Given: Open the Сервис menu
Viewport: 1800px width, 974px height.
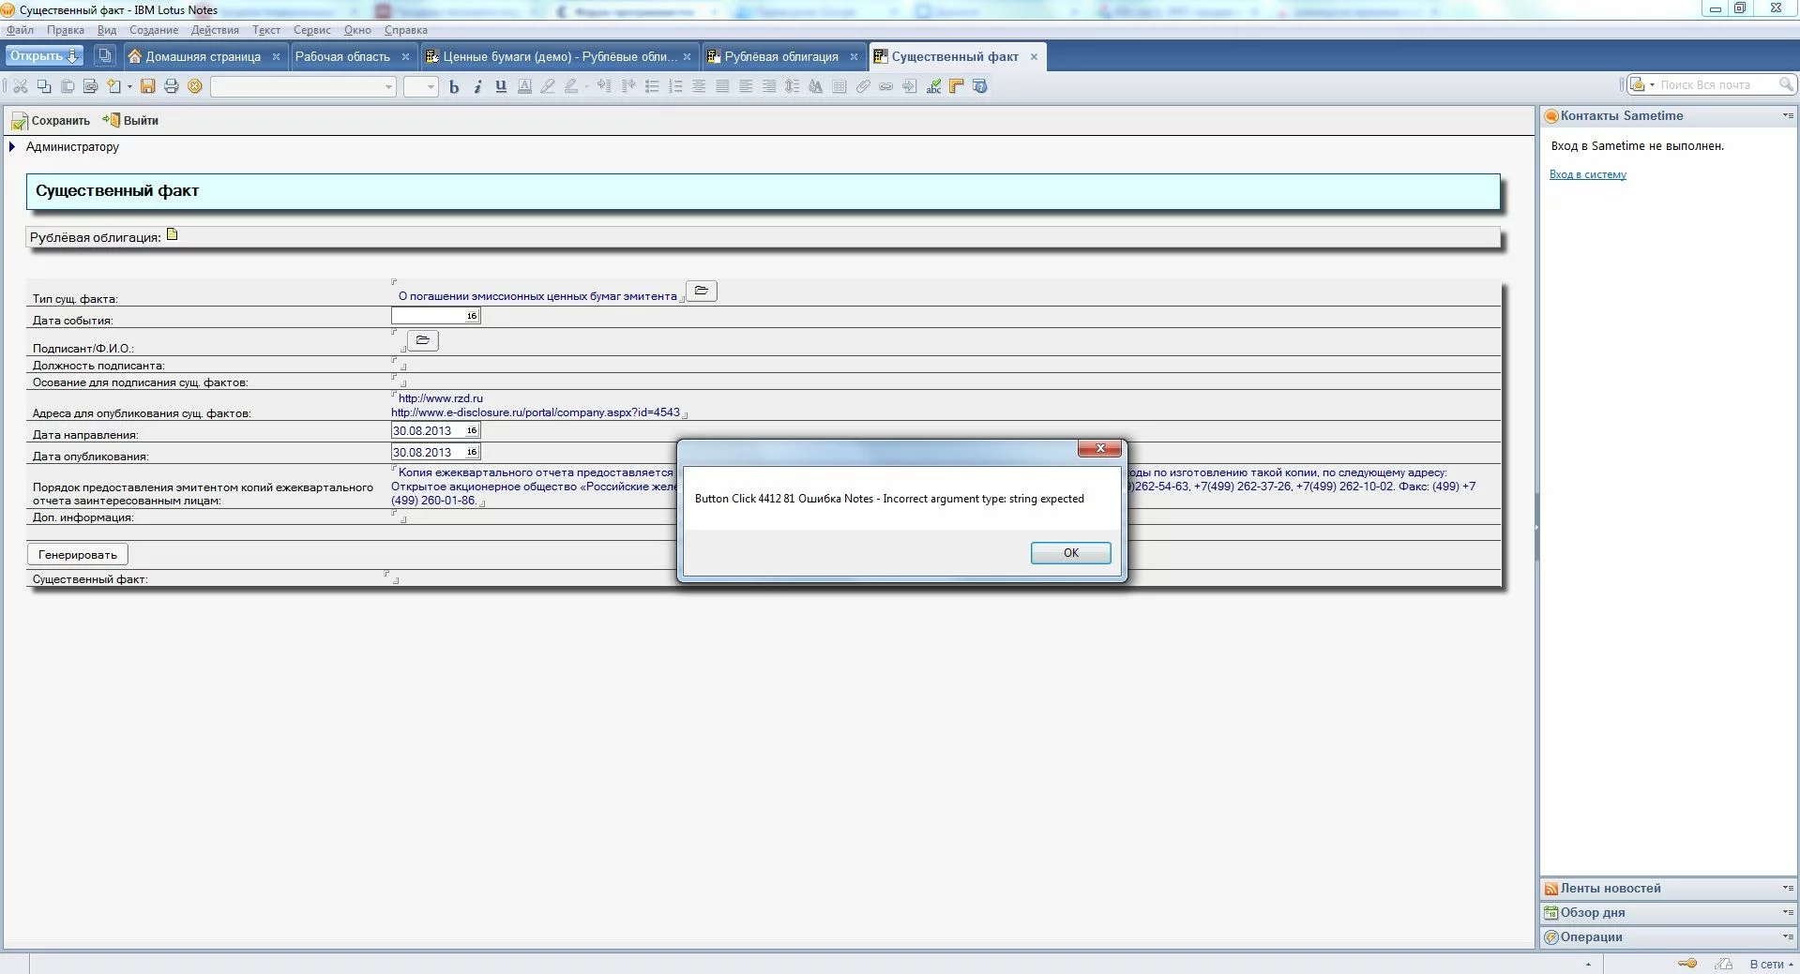Looking at the screenshot, I should pos(311,30).
